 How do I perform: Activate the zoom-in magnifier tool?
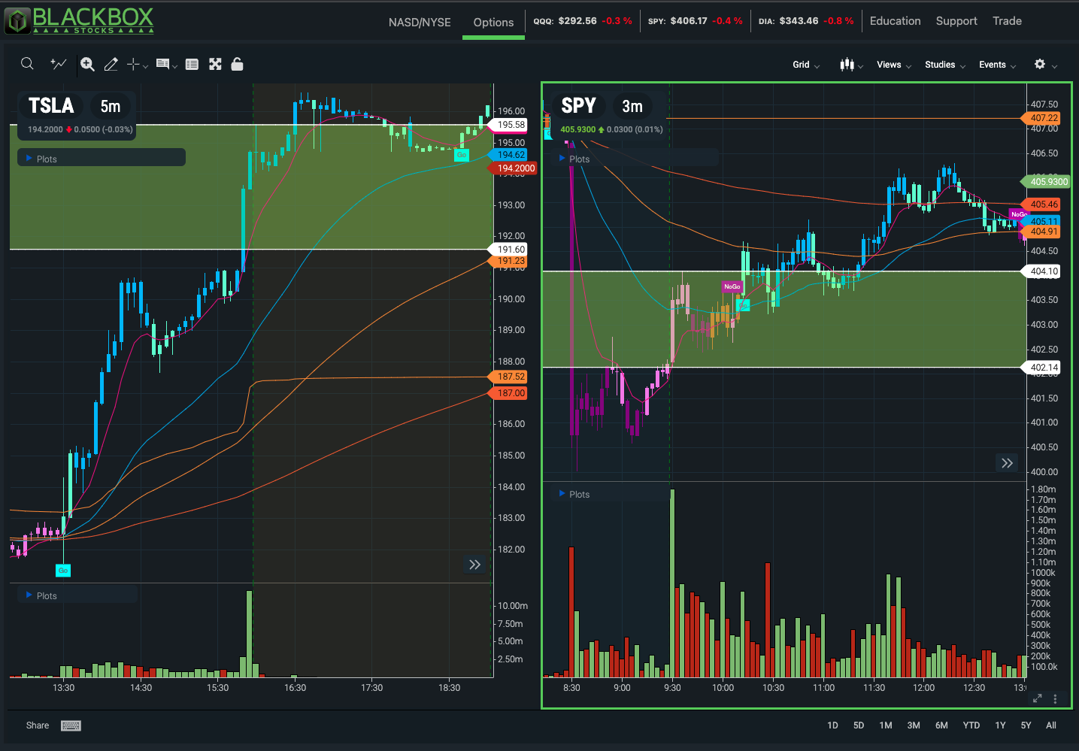[x=87, y=65]
